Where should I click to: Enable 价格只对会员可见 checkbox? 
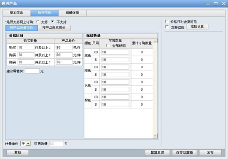click(167, 22)
